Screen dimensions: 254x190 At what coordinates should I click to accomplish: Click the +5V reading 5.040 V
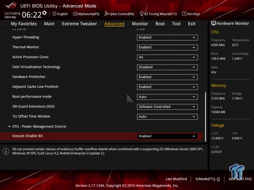point(237,138)
